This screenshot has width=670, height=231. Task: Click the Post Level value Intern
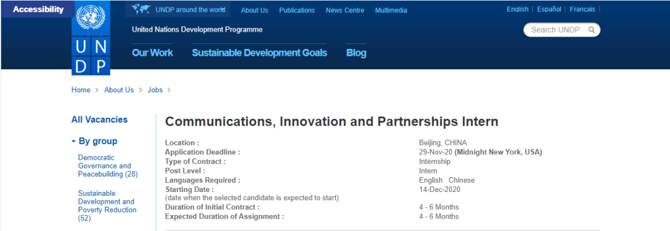coord(428,171)
